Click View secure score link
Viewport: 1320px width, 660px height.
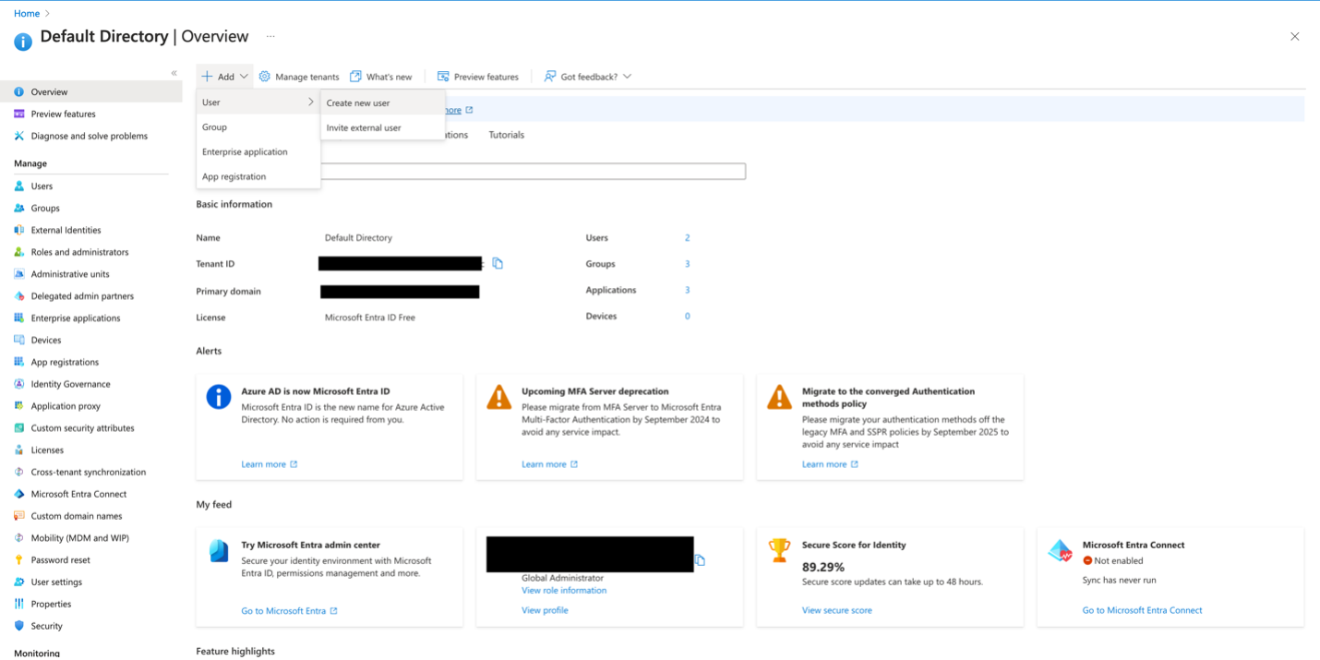(837, 610)
